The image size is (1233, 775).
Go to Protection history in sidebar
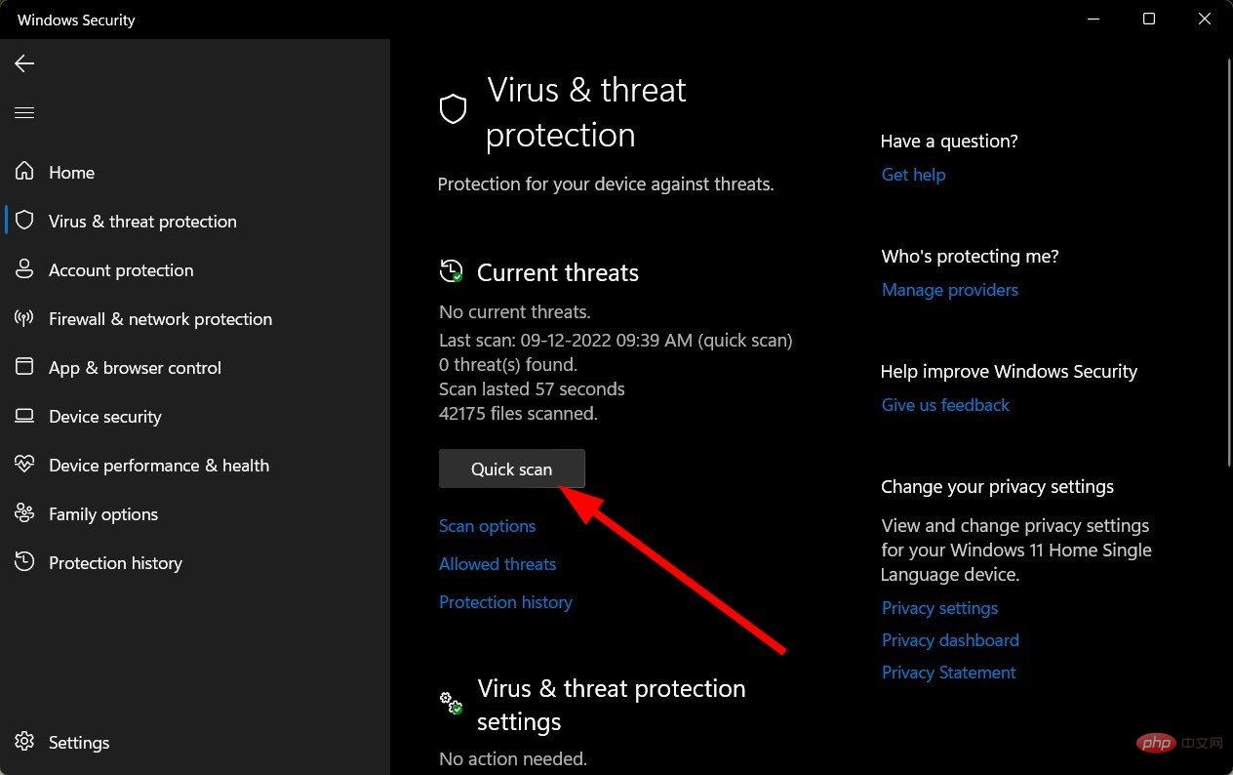115,563
